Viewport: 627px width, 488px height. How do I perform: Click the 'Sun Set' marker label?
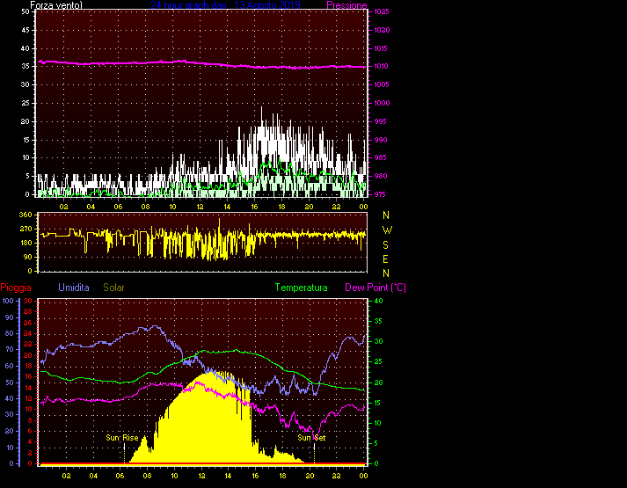click(311, 438)
